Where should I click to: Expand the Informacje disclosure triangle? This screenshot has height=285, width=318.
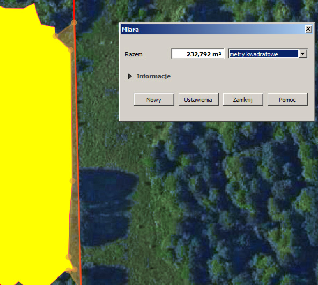point(130,76)
